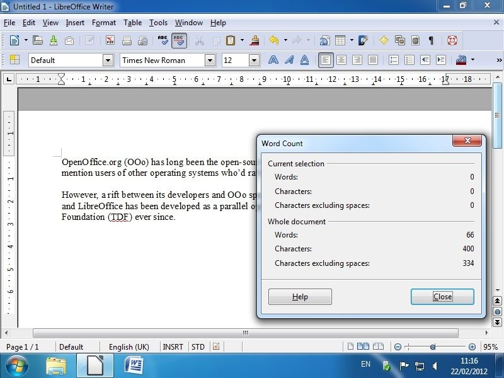The height and width of the screenshot is (378, 504).
Task: Apply Italic formatting
Action: [289, 60]
